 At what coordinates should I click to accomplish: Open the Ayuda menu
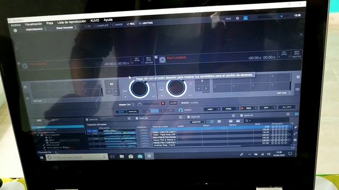108,20
